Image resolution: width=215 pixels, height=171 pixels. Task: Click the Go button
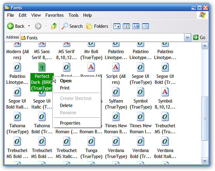pos(199,37)
